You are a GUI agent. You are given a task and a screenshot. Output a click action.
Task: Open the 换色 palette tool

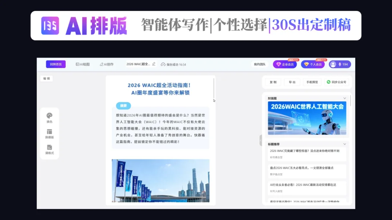[49, 118]
